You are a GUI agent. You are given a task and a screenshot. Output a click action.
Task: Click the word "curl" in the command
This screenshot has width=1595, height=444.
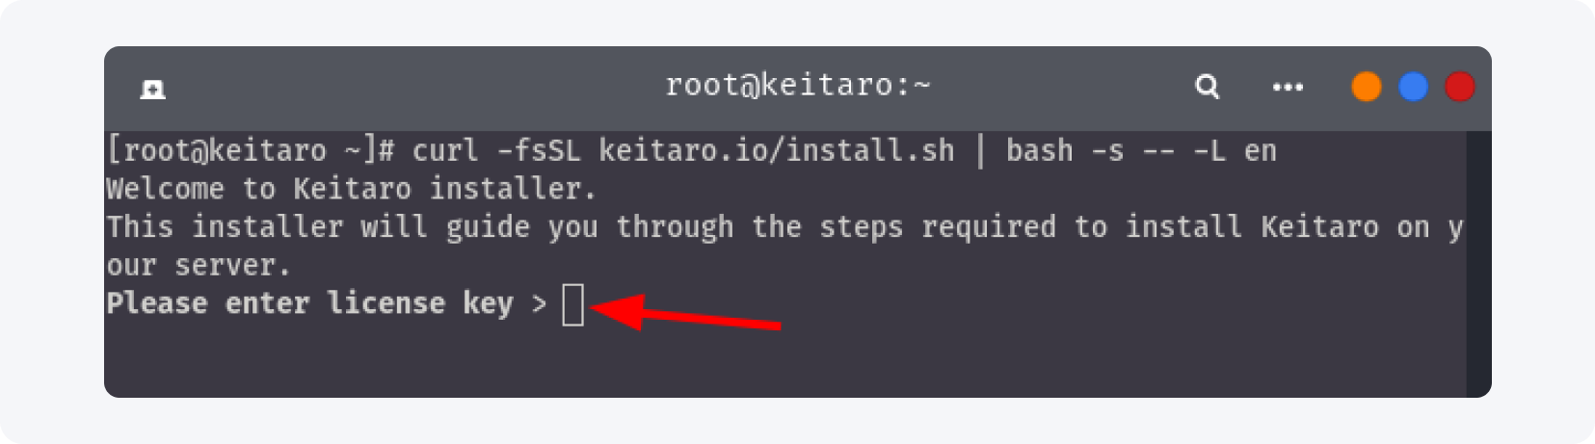click(x=445, y=151)
